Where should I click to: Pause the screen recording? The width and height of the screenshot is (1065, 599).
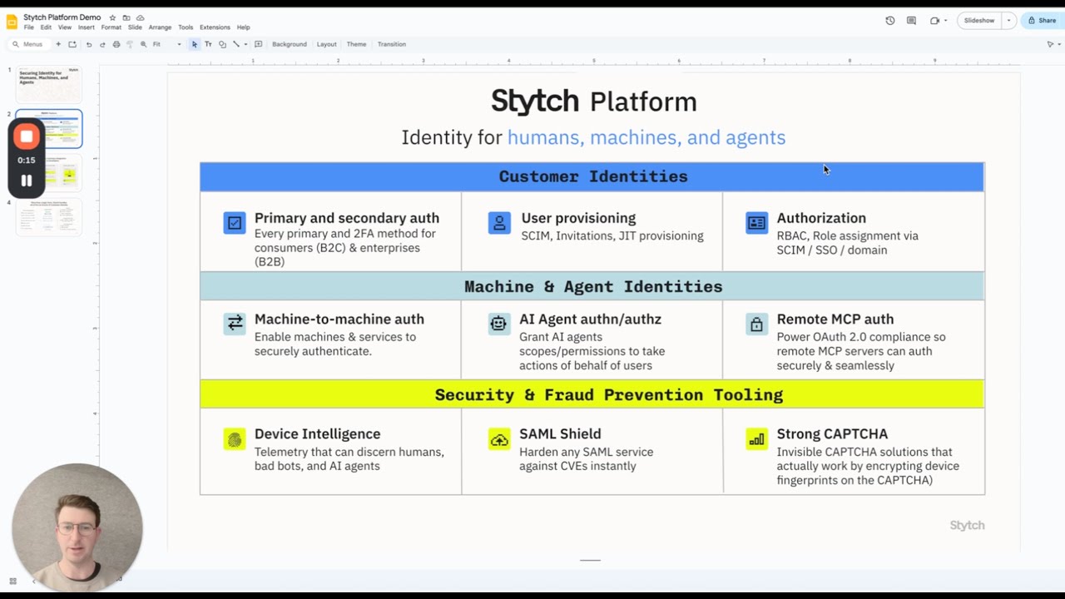coord(27,181)
